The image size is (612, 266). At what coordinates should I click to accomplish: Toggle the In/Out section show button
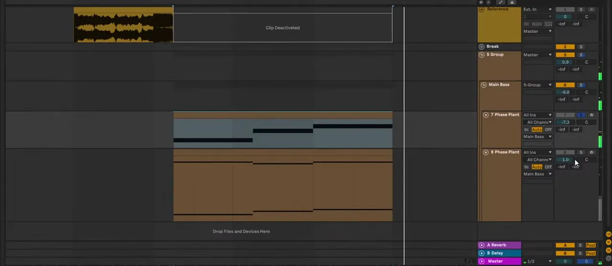pyautogui.click(x=609, y=234)
